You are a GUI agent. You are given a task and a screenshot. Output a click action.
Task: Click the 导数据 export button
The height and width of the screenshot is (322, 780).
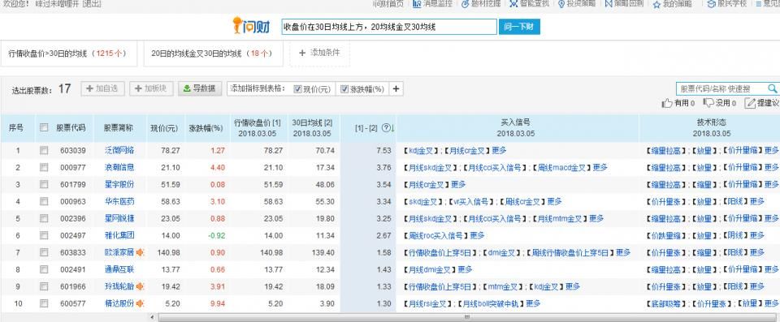[x=200, y=88]
